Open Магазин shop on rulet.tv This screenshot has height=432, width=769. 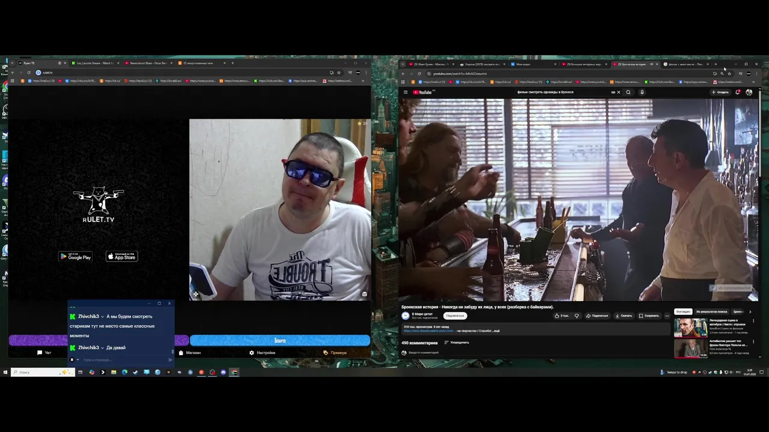pos(190,353)
